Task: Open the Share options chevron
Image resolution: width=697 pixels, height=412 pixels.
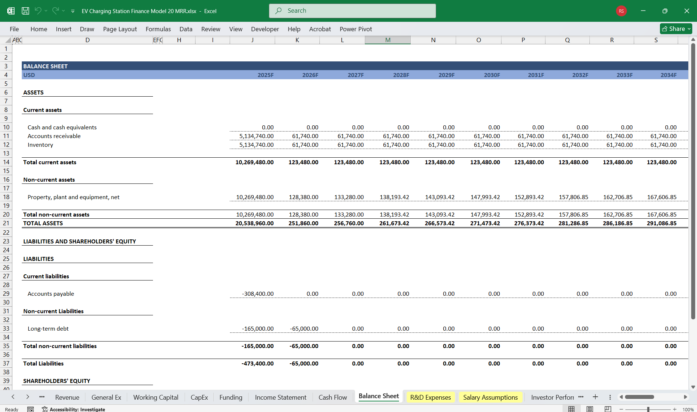Action: (x=690, y=29)
